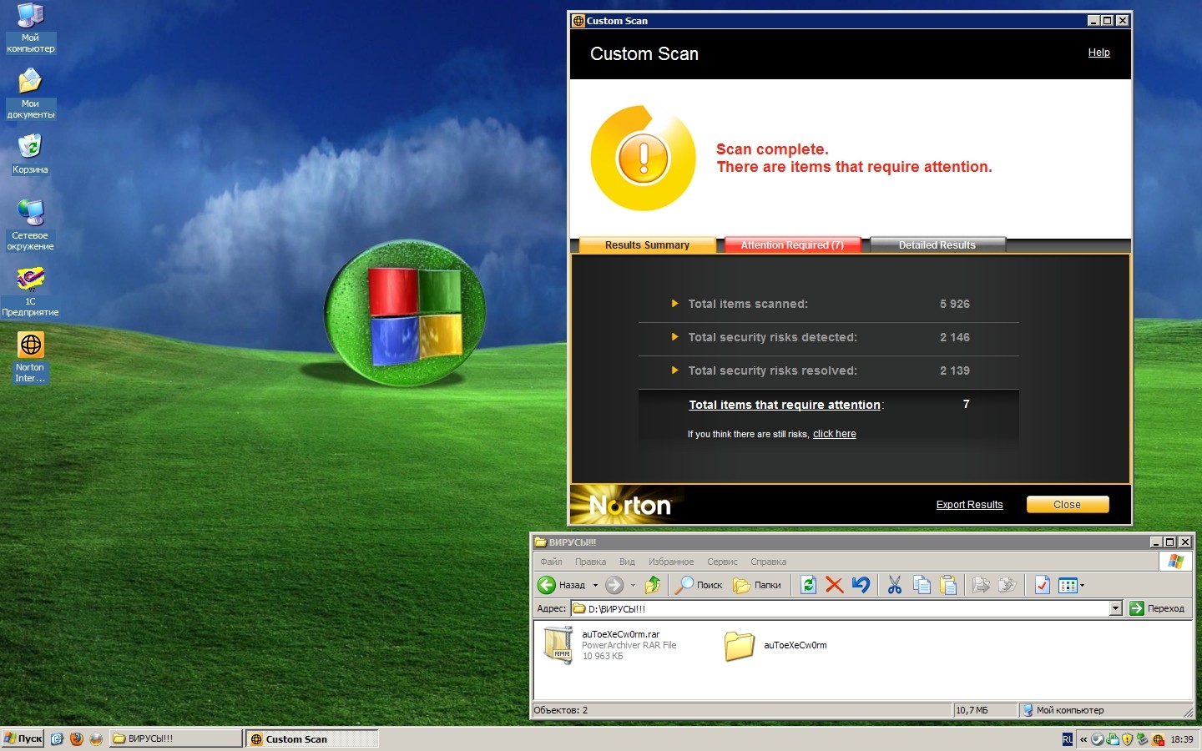The width and height of the screenshot is (1202, 751).
Task: Click the Поиск search toolbar button
Action: point(699,585)
